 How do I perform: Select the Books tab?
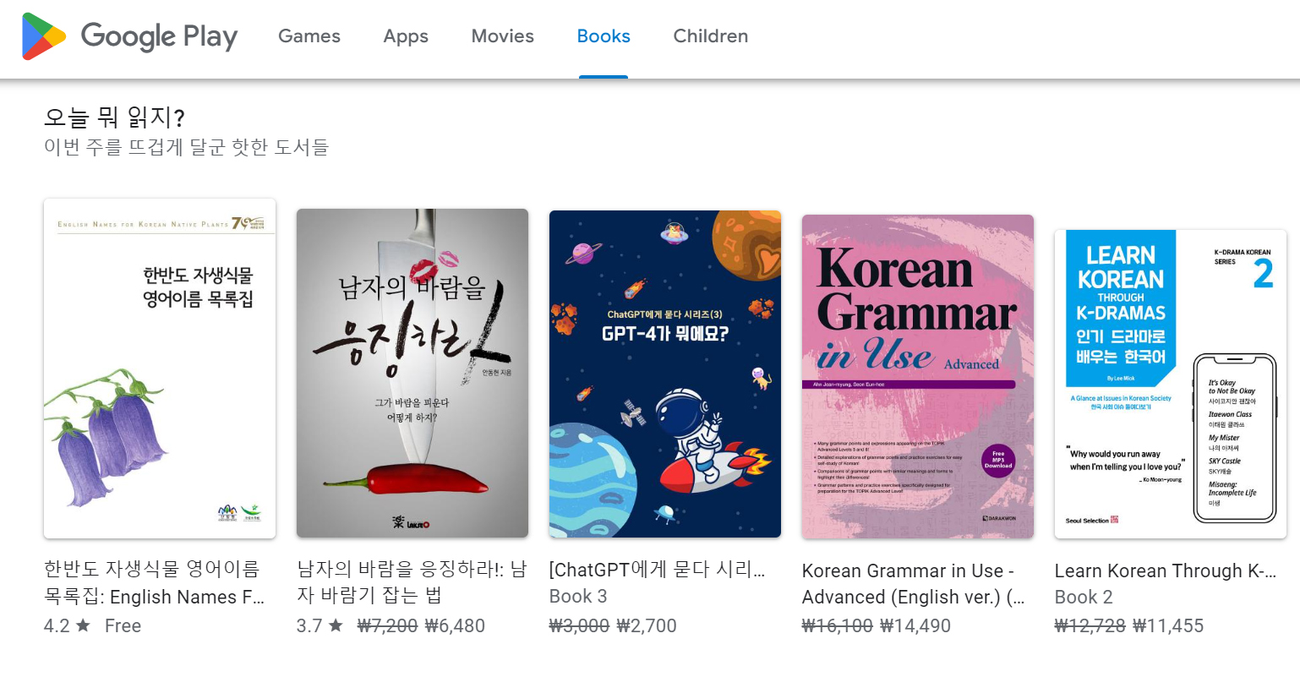(604, 36)
